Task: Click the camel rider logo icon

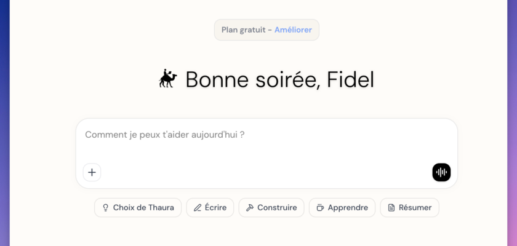Action: point(168,79)
